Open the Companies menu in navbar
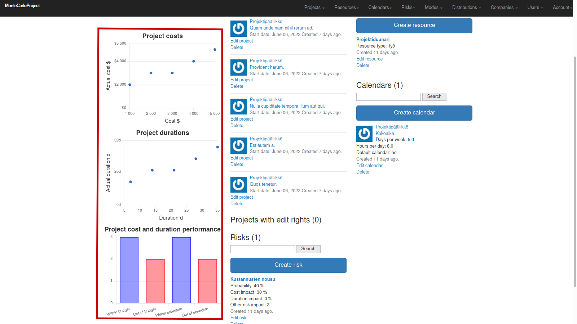This screenshot has width=577, height=324. 504,8
